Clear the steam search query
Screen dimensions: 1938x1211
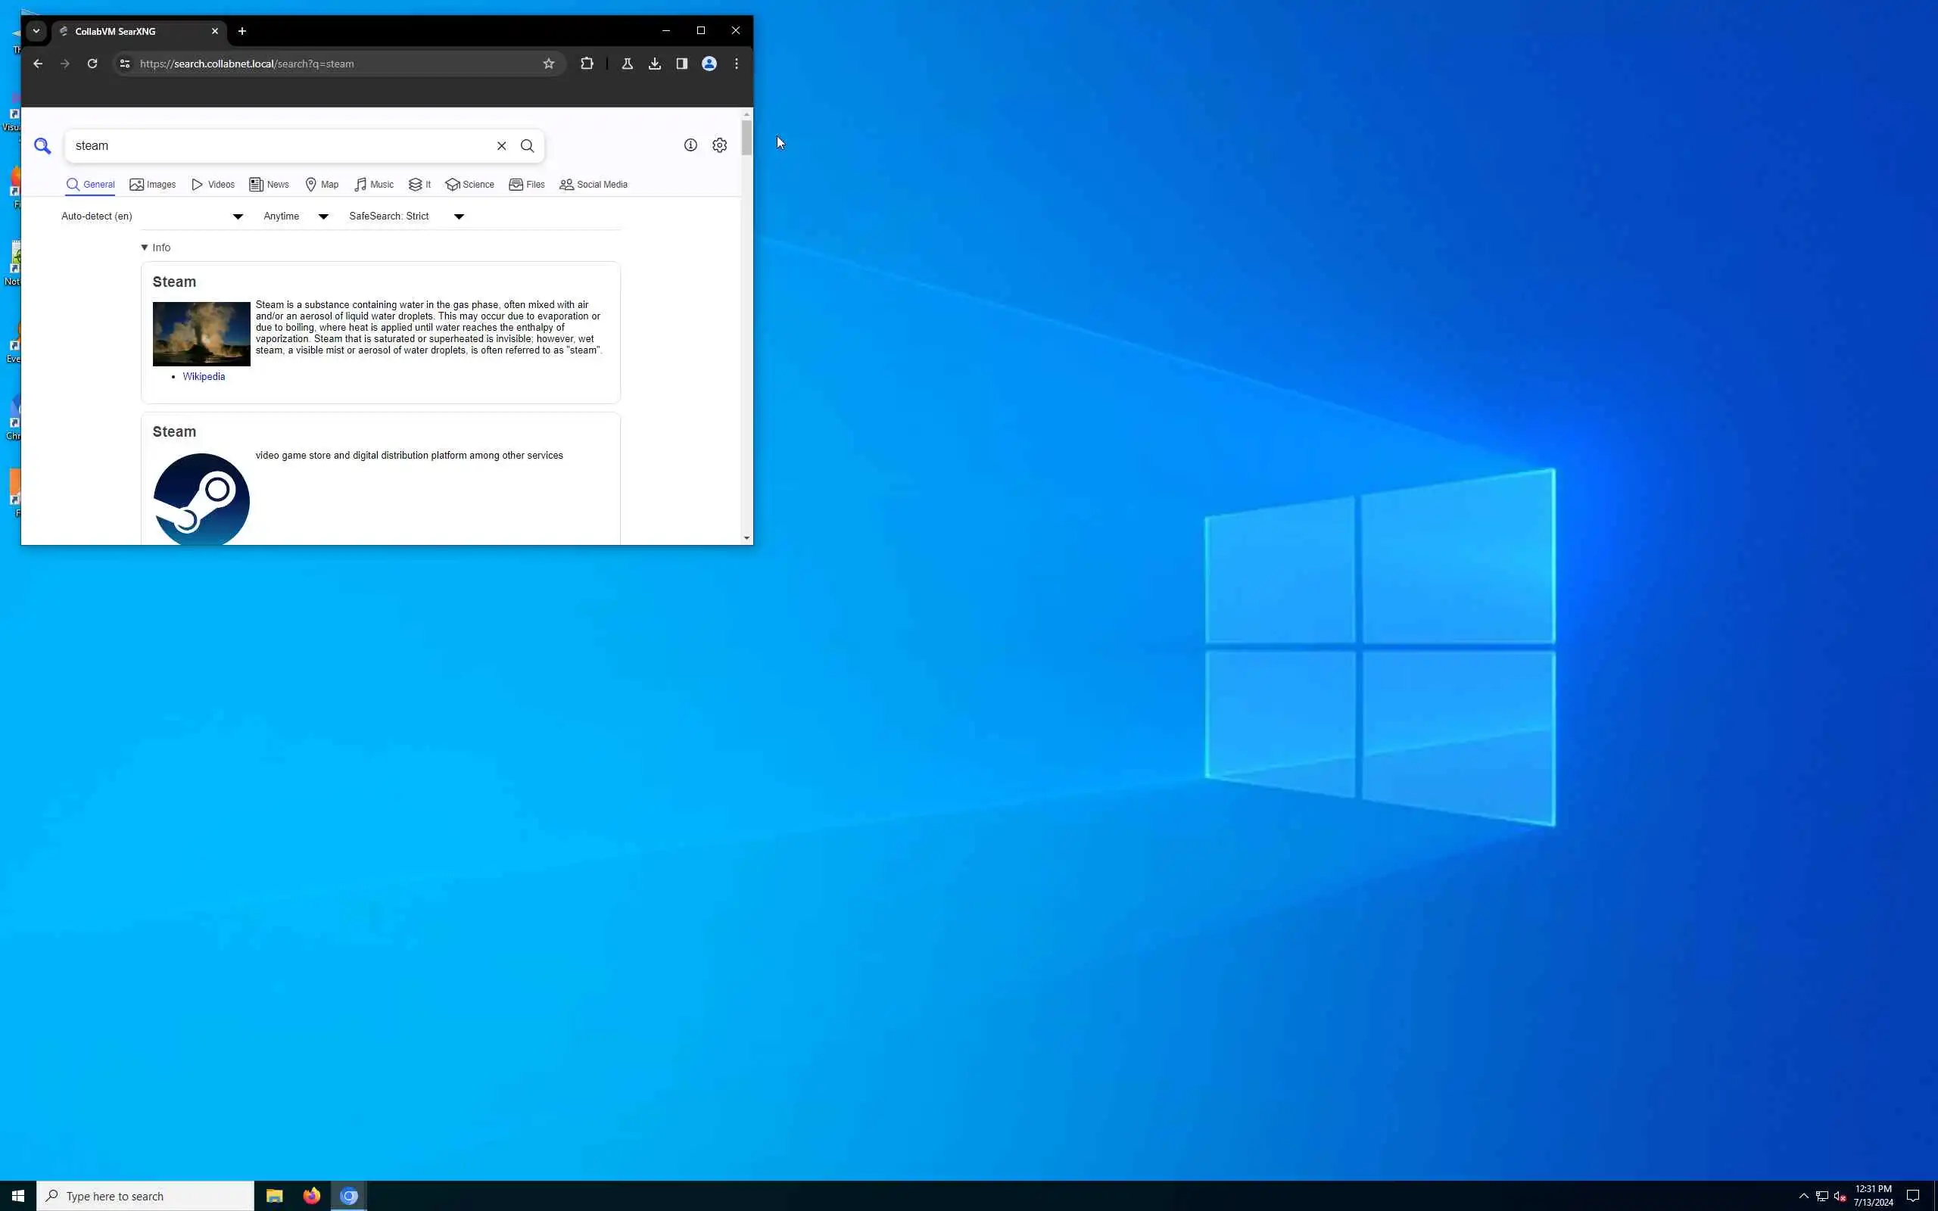point(501,146)
